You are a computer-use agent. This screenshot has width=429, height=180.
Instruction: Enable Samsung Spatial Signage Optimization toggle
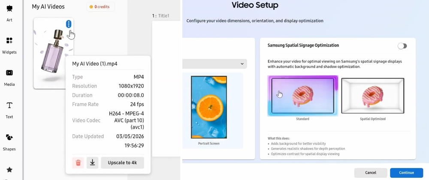402,46
